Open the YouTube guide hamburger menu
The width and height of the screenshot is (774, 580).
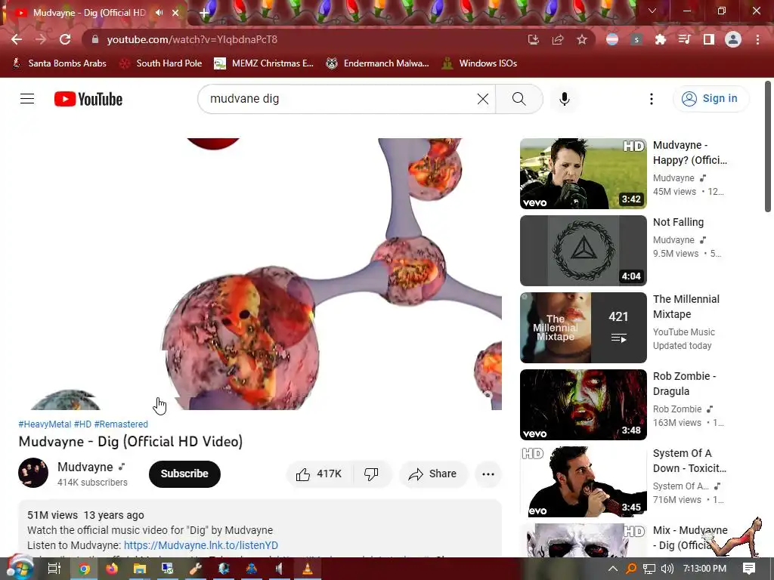pyautogui.click(x=27, y=99)
